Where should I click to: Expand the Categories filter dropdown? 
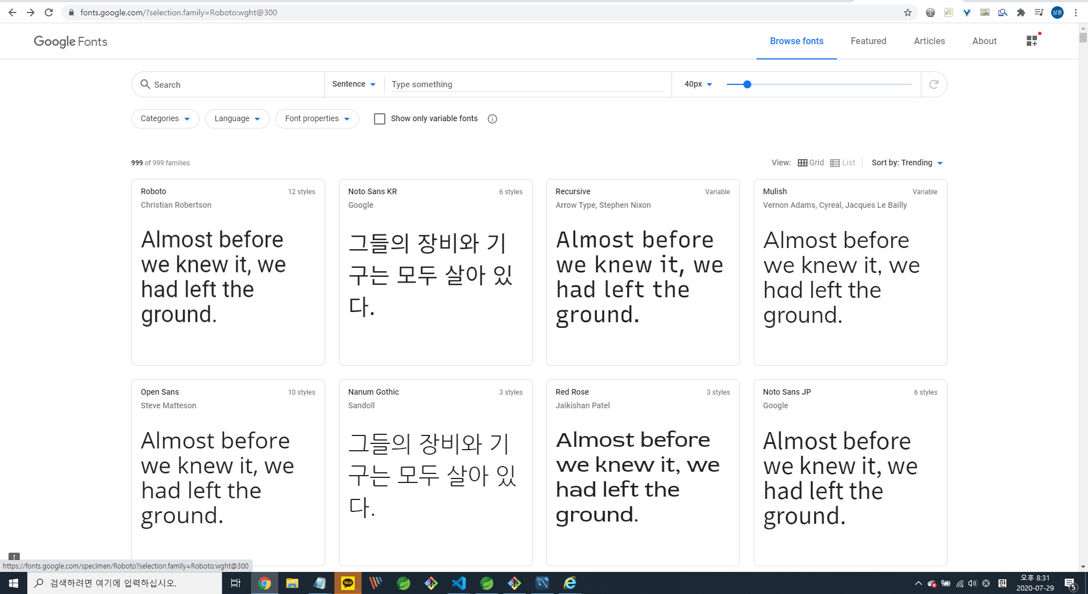165,119
